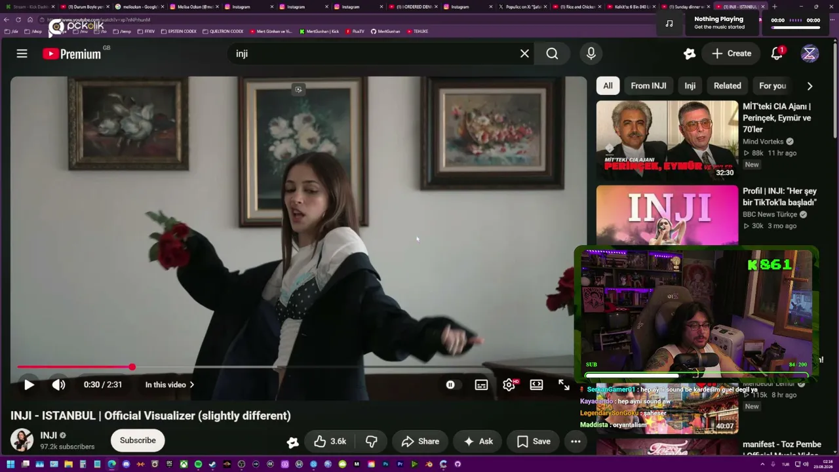Image resolution: width=839 pixels, height=472 pixels.
Task: Reload the page
Action: pyautogui.click(x=18, y=20)
